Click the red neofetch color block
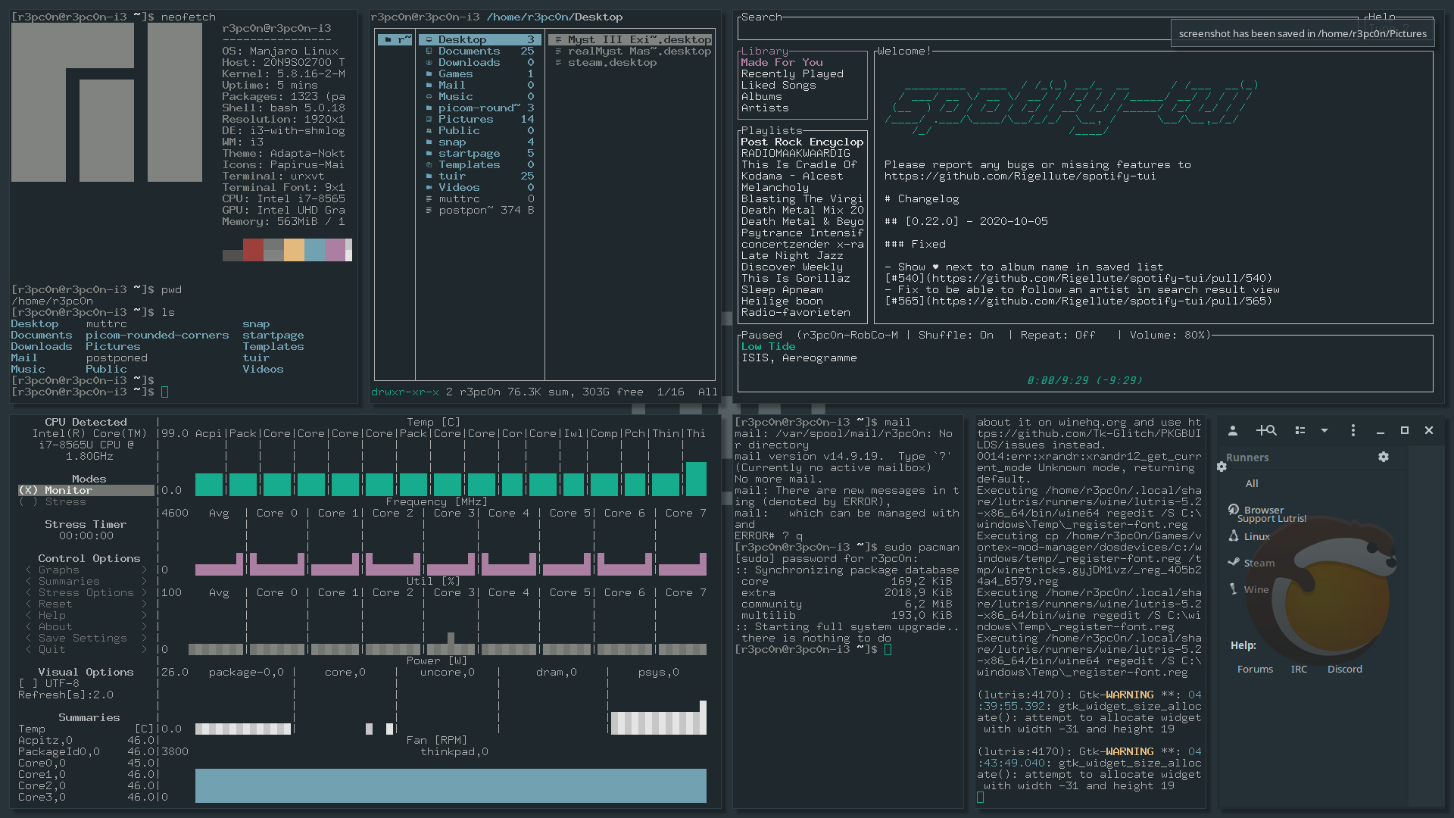The width and height of the screenshot is (1454, 818). [x=253, y=250]
